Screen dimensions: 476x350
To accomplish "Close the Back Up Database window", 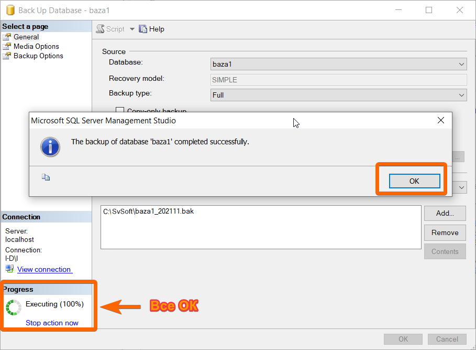I will (460, 10).
